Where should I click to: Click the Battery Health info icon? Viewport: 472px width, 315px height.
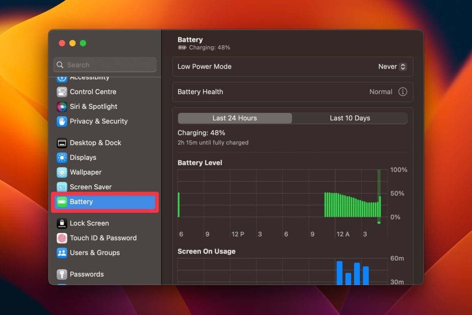click(x=403, y=92)
